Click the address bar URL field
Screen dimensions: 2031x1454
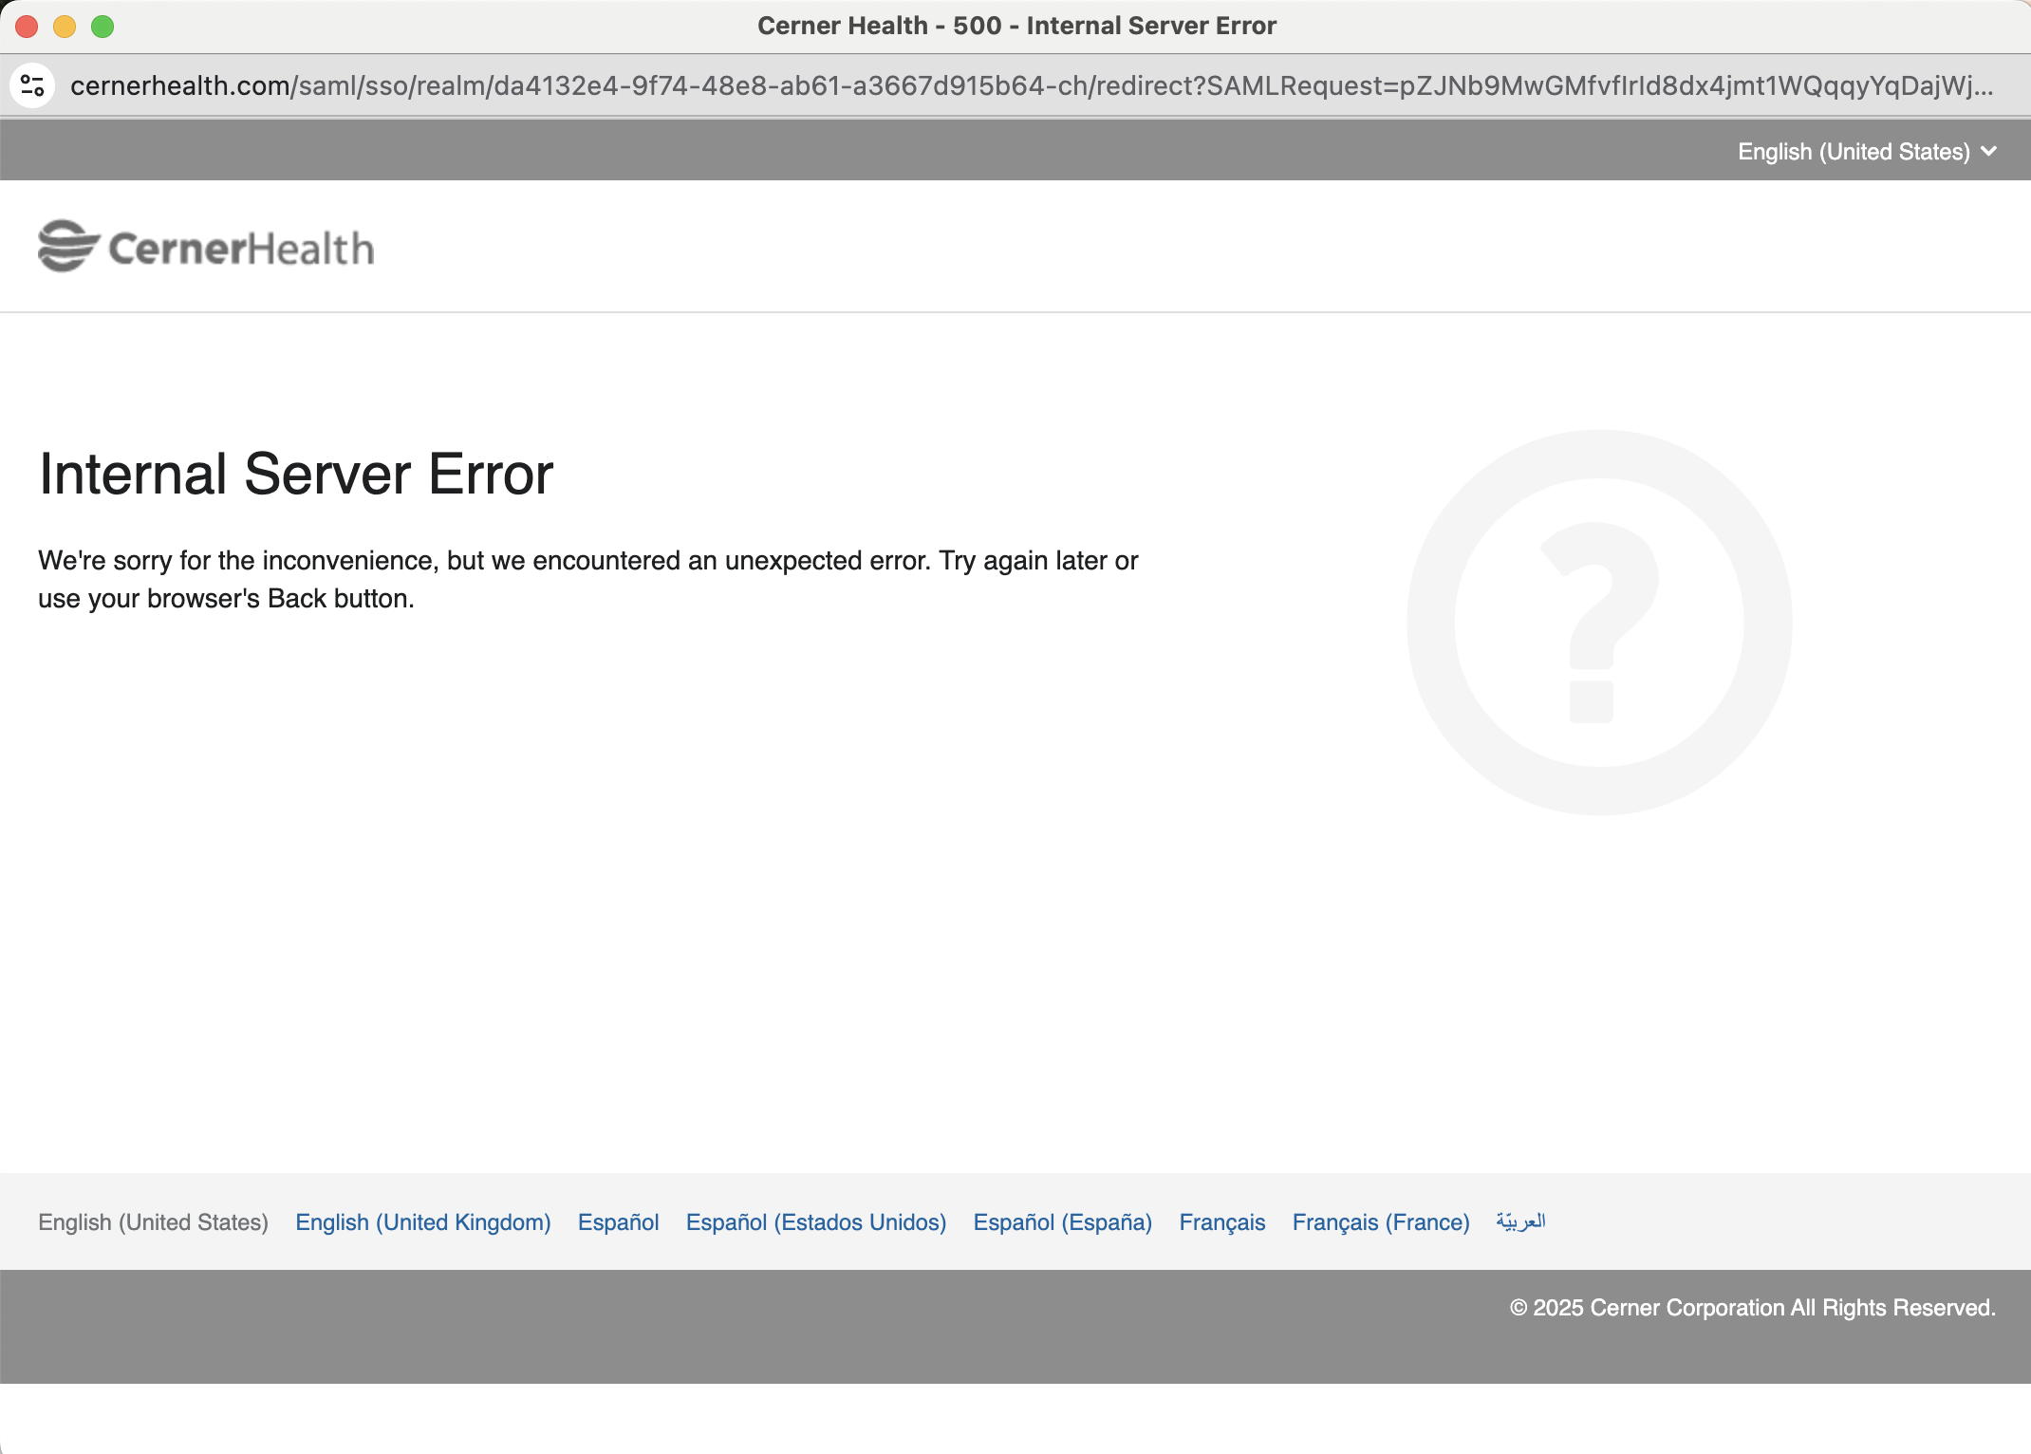coord(1032,85)
